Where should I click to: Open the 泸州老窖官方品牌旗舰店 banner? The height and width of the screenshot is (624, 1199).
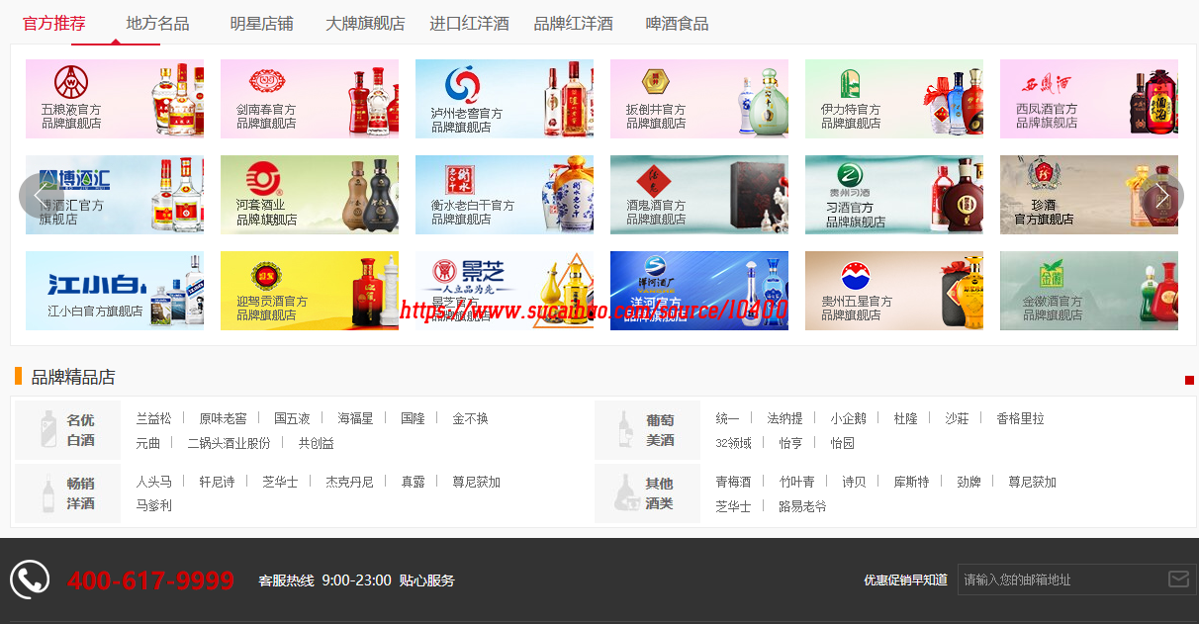(x=505, y=99)
